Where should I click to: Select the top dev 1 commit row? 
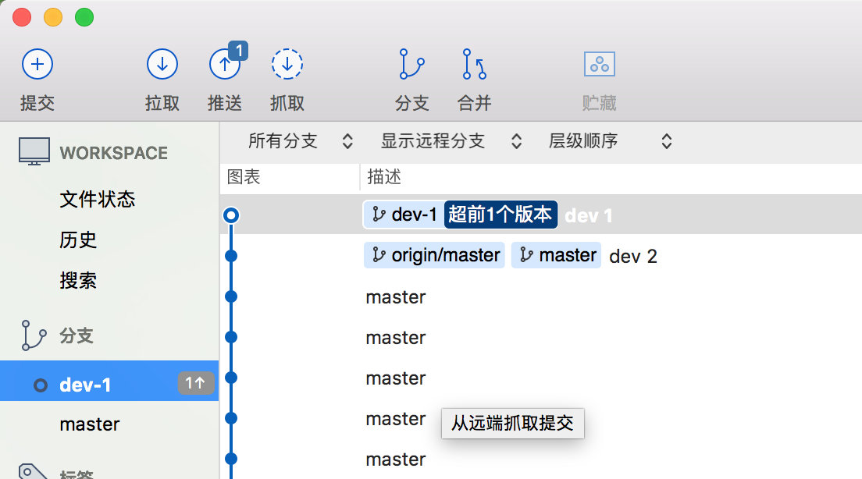[703, 215]
